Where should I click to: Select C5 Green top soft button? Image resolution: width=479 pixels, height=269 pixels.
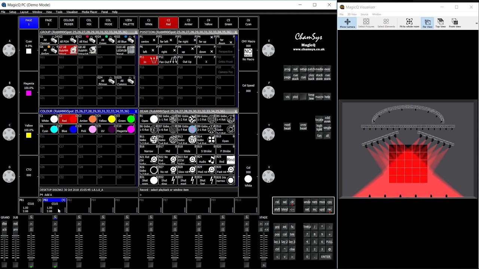(228, 22)
